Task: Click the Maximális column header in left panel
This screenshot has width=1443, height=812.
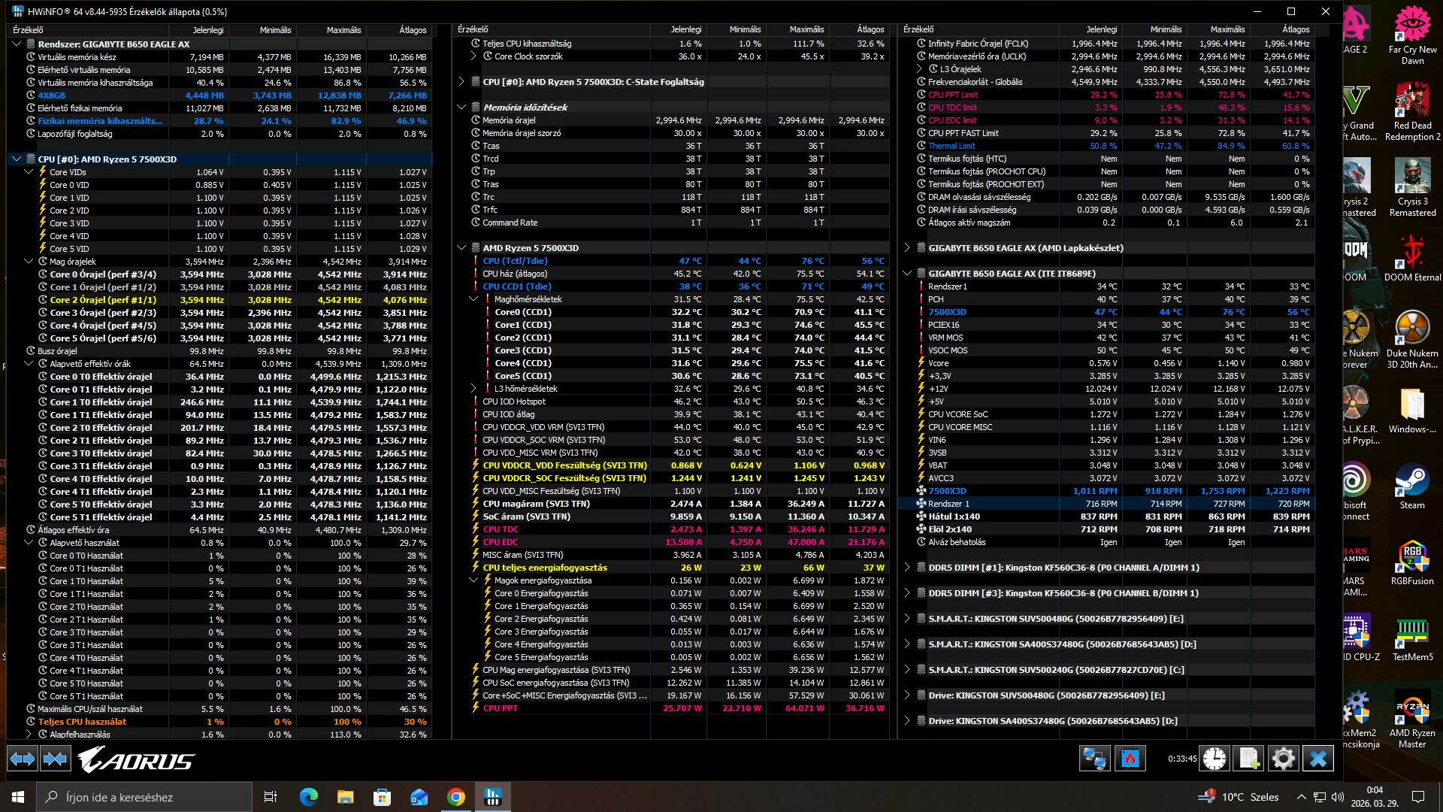Action: 343,30
